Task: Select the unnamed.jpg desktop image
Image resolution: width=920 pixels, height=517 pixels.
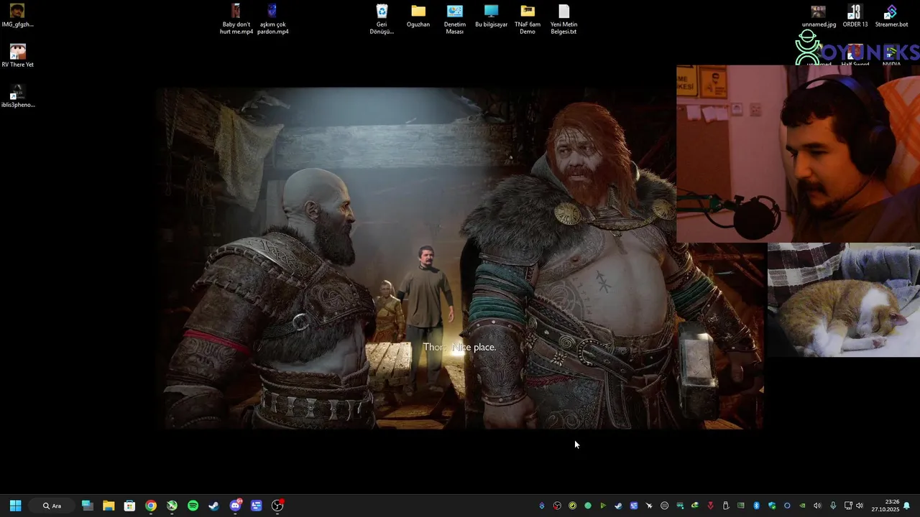Action: coord(819,16)
